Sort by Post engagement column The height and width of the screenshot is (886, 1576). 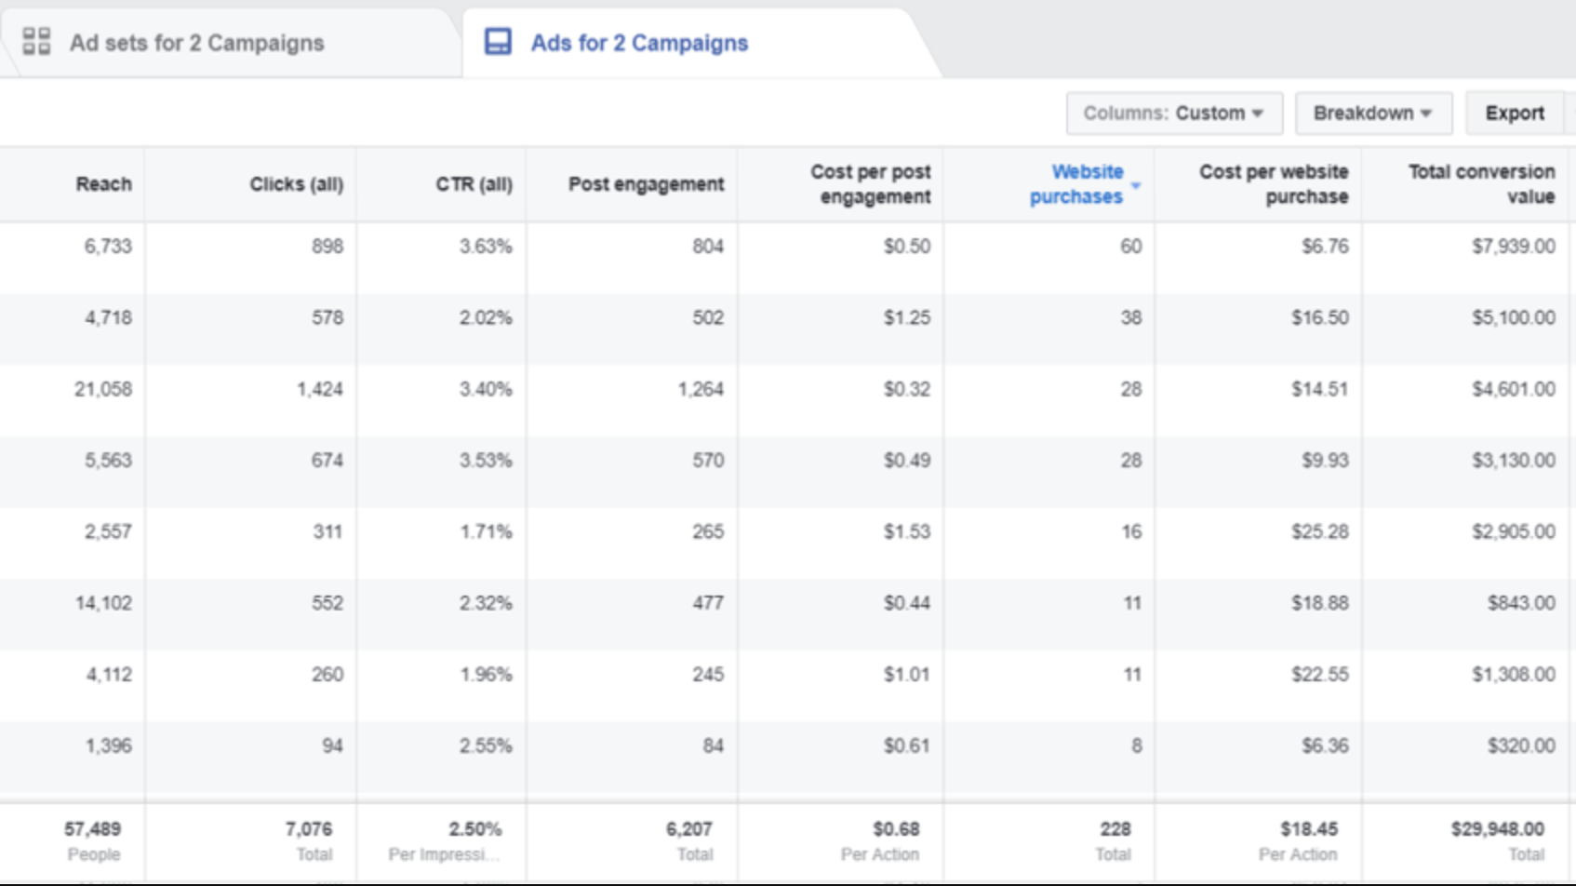point(648,183)
